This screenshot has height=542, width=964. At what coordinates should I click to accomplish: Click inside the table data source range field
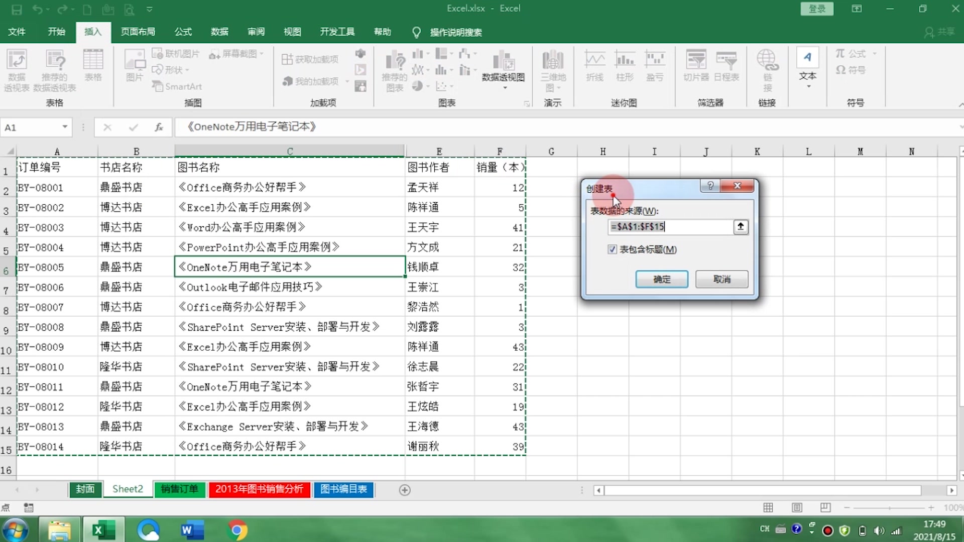670,227
